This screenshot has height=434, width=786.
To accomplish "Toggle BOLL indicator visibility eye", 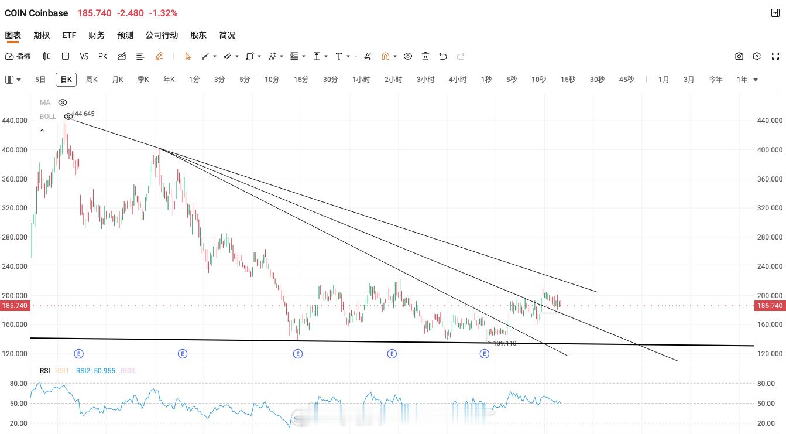I will point(68,117).
